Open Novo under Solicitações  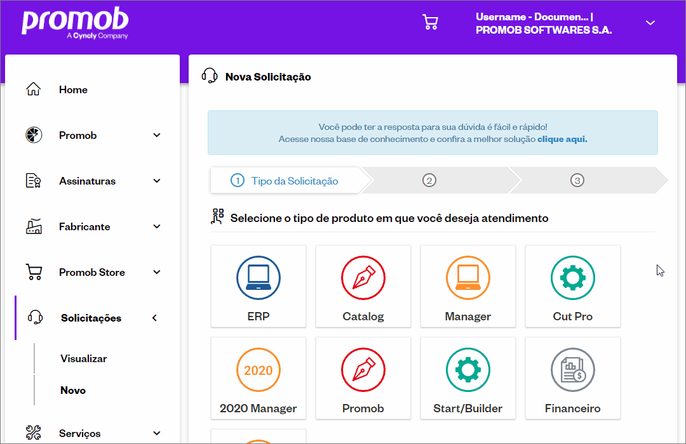click(x=73, y=390)
